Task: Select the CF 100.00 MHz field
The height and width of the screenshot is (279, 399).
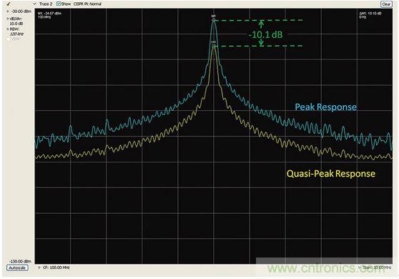Action: click(56, 268)
